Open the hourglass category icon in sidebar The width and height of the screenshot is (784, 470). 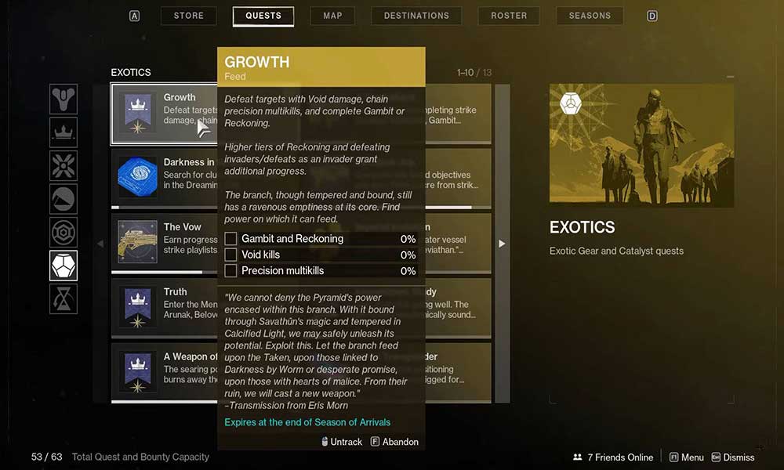coord(64,299)
